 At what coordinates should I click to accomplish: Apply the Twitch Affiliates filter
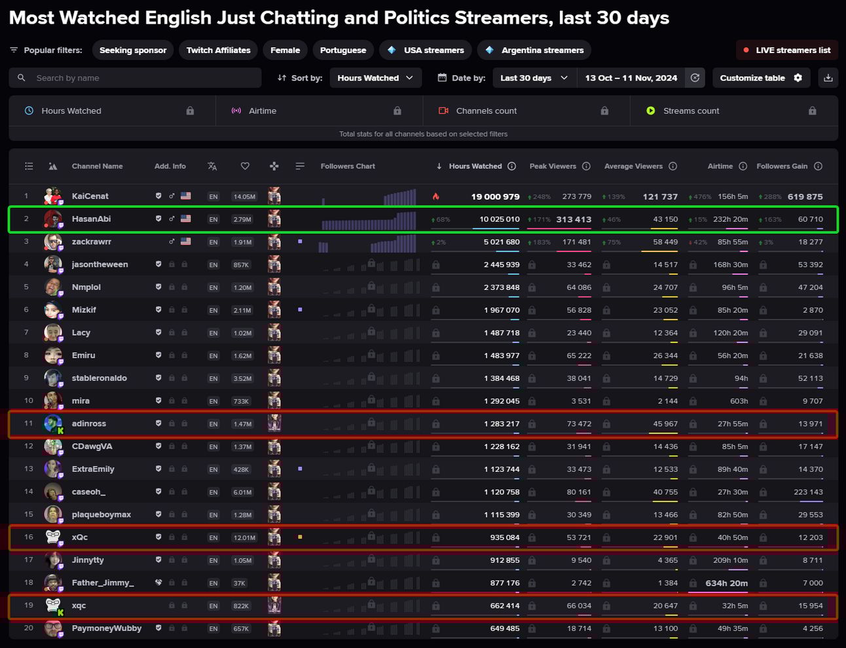click(x=219, y=50)
